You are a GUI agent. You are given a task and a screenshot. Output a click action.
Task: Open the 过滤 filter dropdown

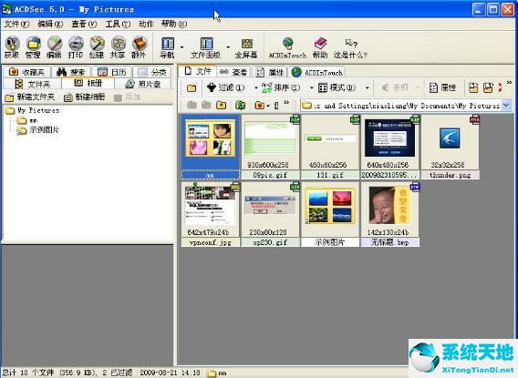click(x=255, y=88)
